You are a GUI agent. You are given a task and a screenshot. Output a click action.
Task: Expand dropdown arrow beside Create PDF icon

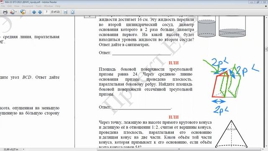[16, 12]
